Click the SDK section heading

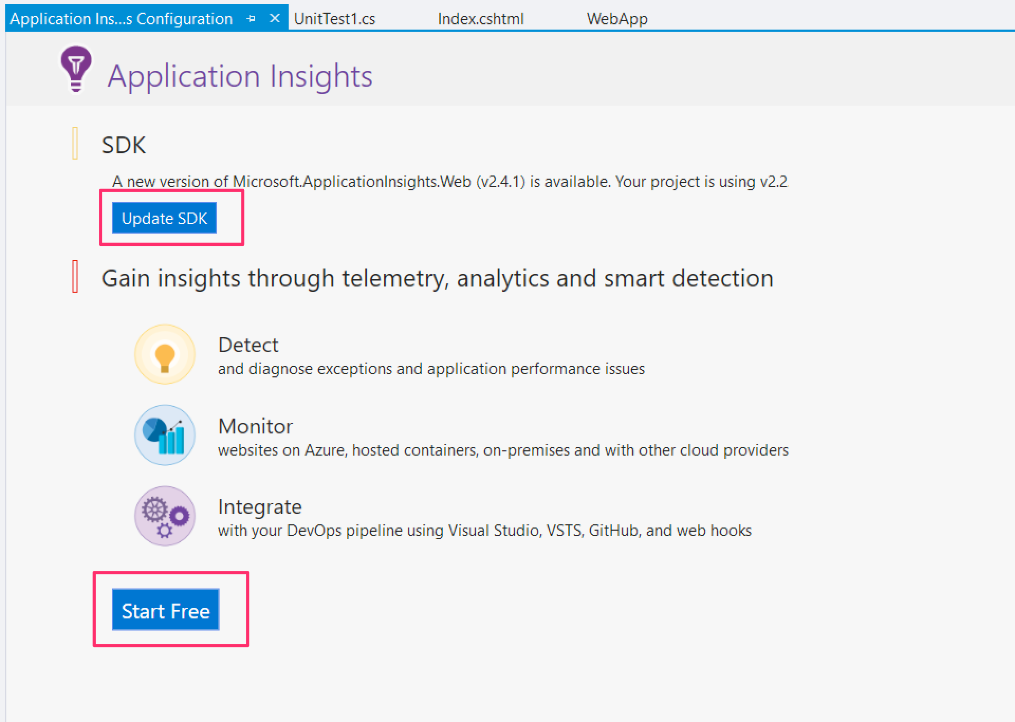click(124, 145)
